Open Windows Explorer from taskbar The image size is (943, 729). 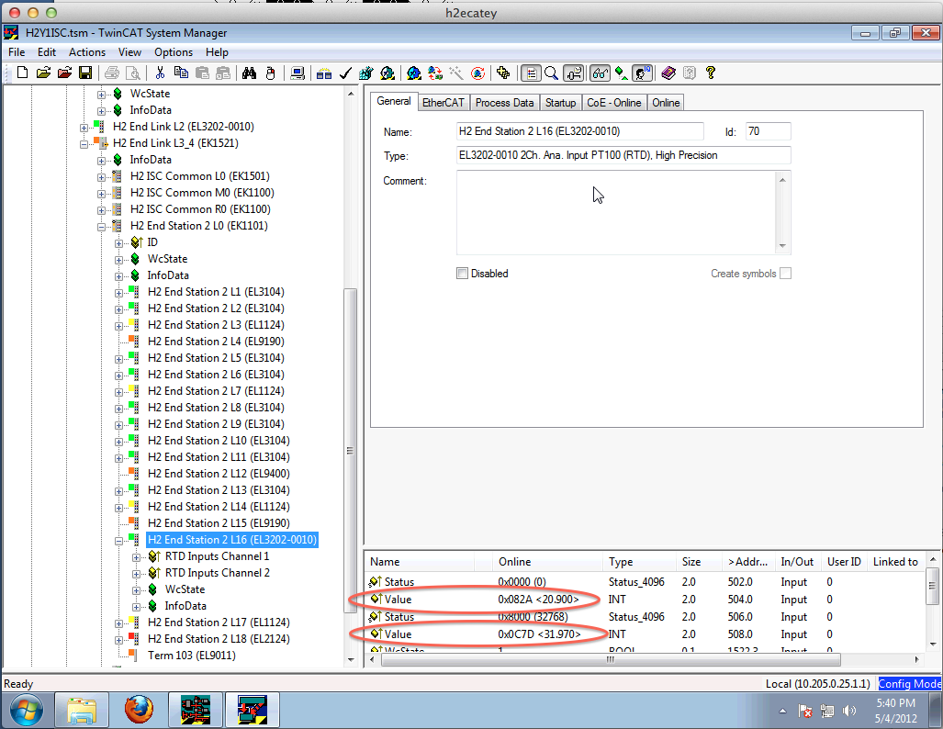click(x=82, y=710)
